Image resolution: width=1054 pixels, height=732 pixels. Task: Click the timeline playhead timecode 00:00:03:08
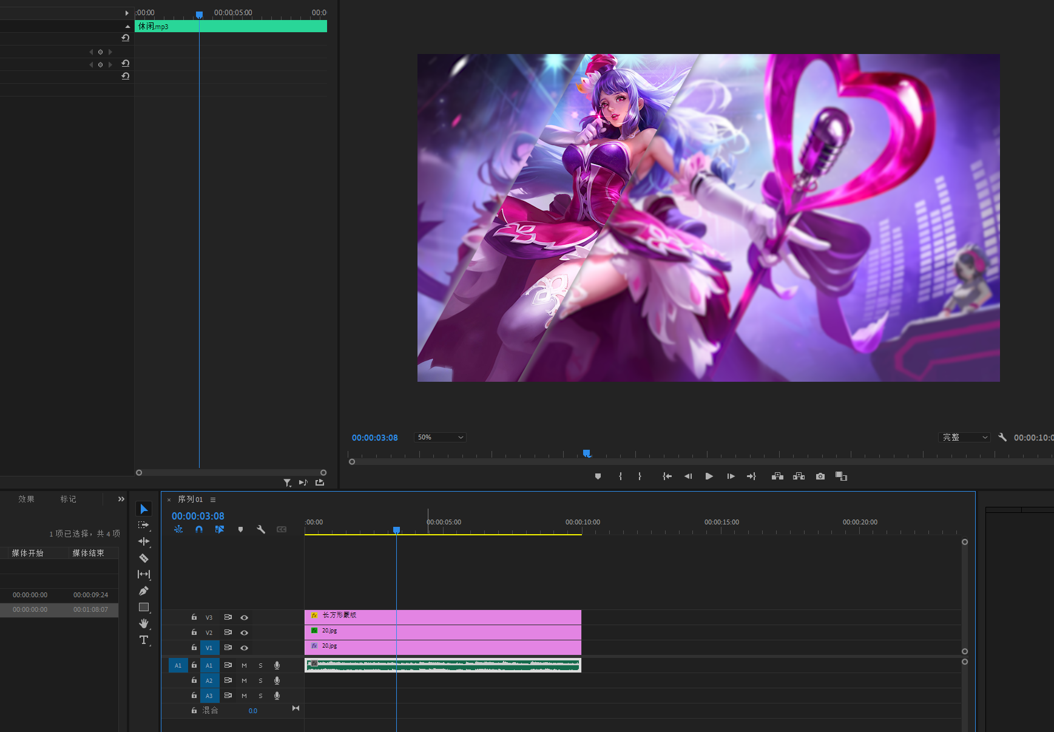point(198,516)
